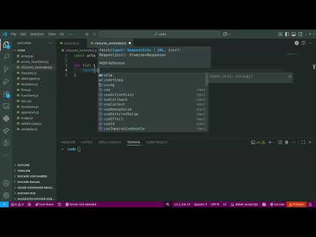Open the notifications bell in status bar

[310, 204]
